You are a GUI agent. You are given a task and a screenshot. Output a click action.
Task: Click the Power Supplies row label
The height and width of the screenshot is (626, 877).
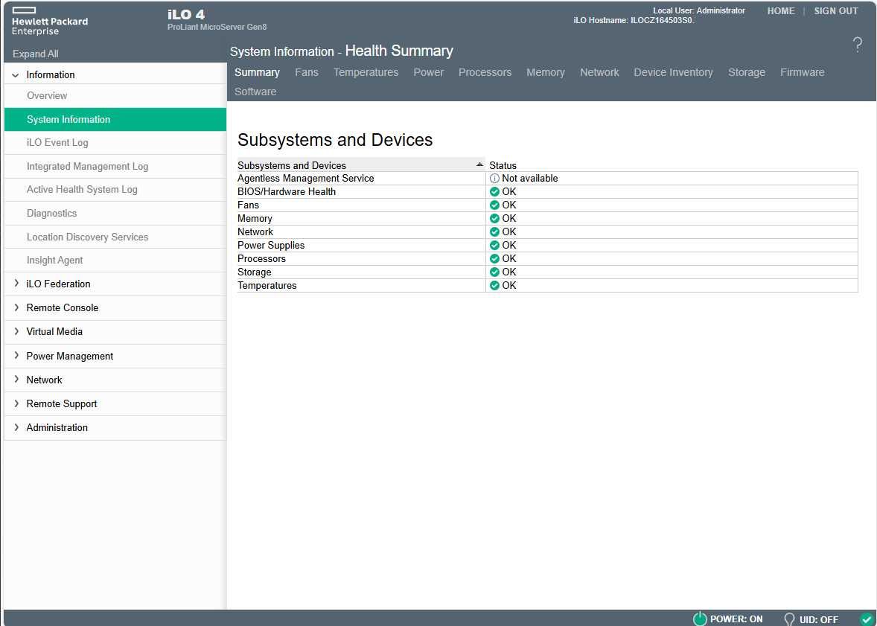tap(271, 246)
